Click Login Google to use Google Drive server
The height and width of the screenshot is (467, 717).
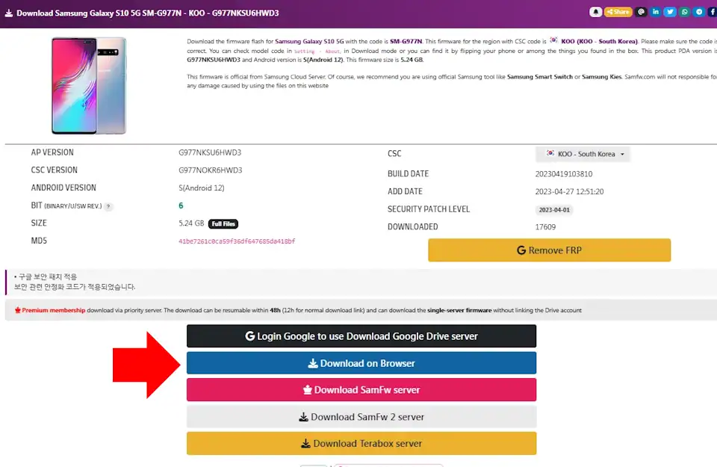(361, 336)
